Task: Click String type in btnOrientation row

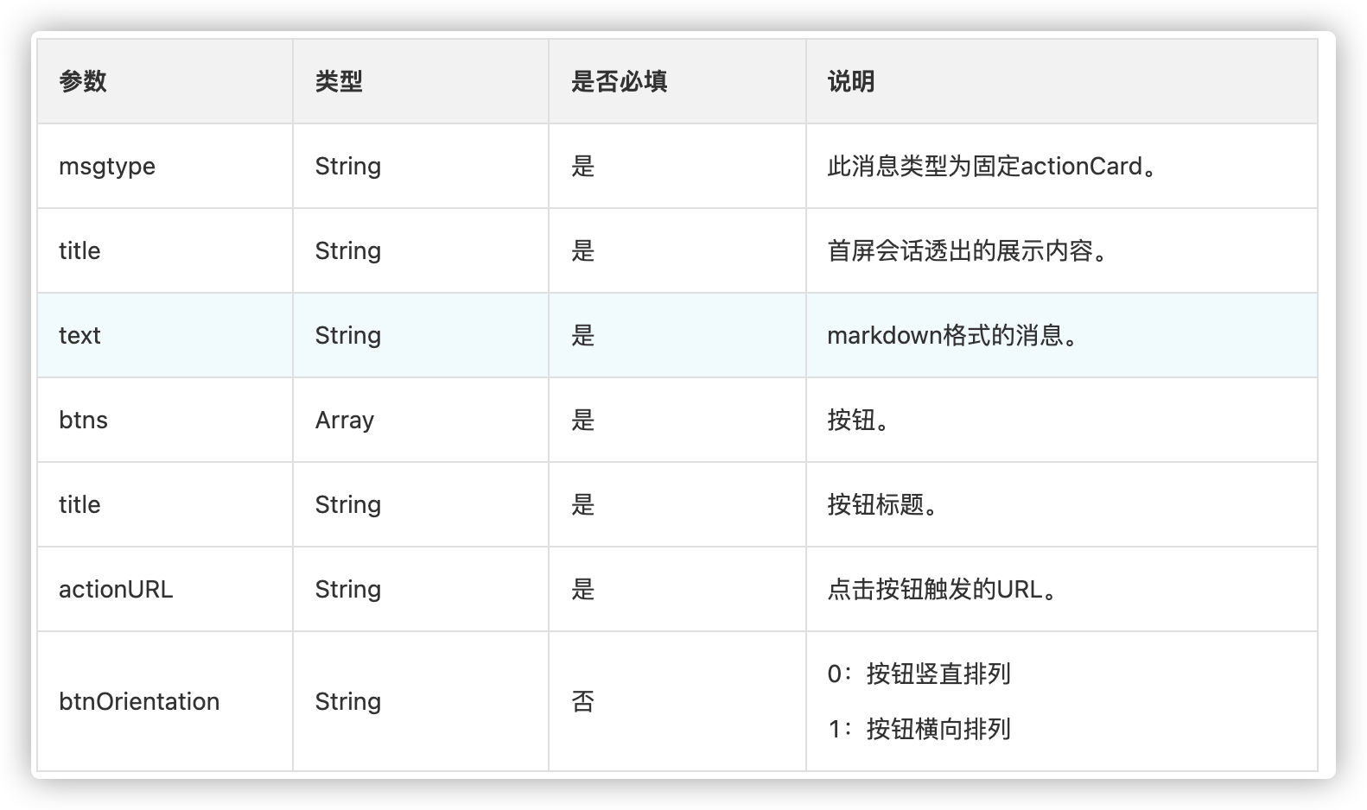Action: coord(347,701)
